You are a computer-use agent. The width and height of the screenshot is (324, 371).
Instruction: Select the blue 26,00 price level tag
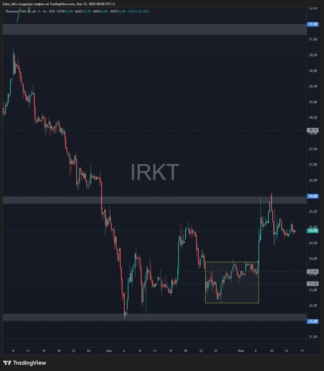click(x=313, y=196)
